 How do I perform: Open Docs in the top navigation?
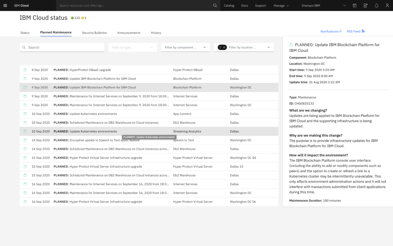[244, 5]
